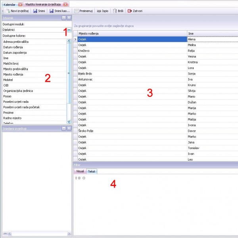238x238 pixels.
Task: Click the Relja name cell
Action: coord(213,51)
